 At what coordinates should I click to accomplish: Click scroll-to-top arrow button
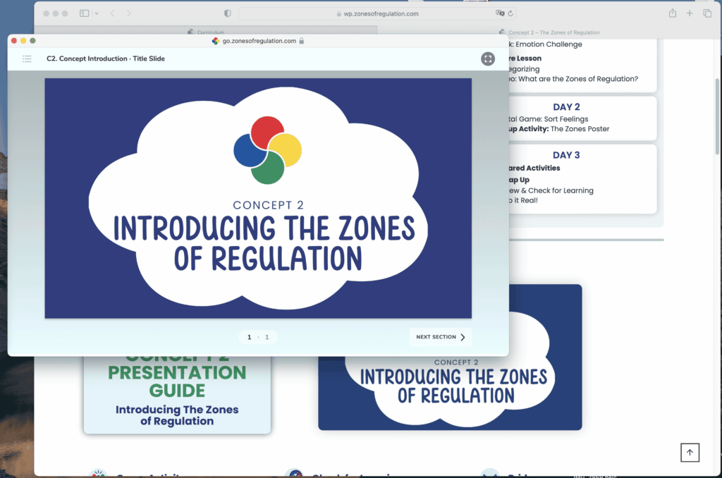pos(690,452)
